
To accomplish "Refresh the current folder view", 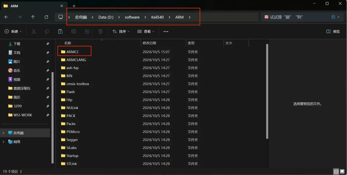I will click(x=46, y=17).
